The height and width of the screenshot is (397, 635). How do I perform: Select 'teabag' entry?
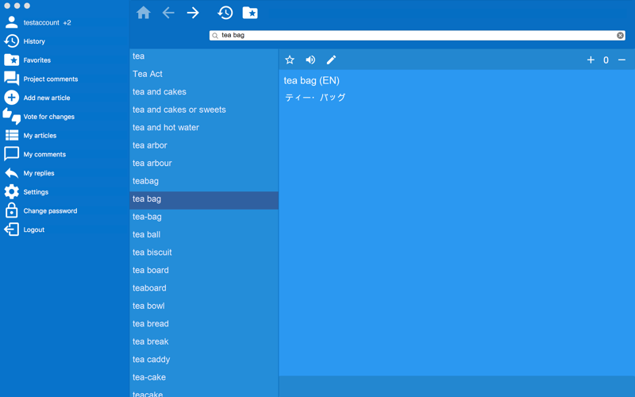pos(204,181)
